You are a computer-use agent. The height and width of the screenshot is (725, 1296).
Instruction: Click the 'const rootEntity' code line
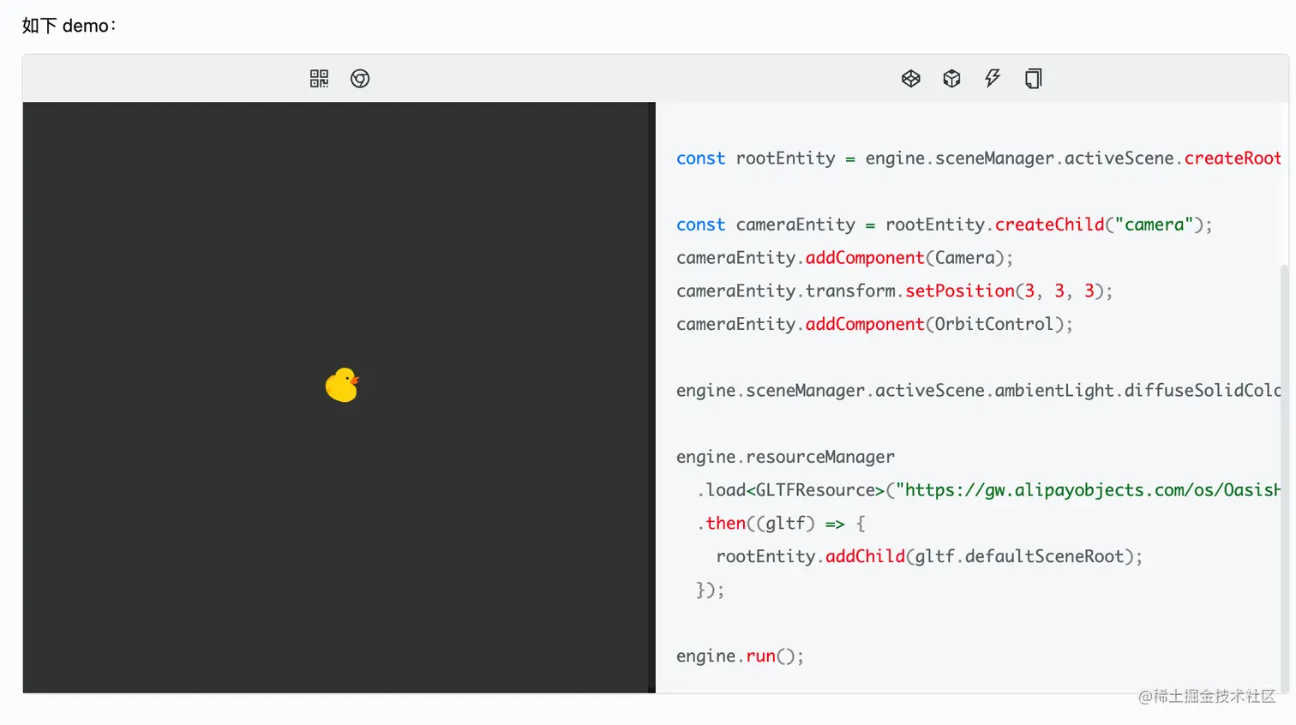978,159
